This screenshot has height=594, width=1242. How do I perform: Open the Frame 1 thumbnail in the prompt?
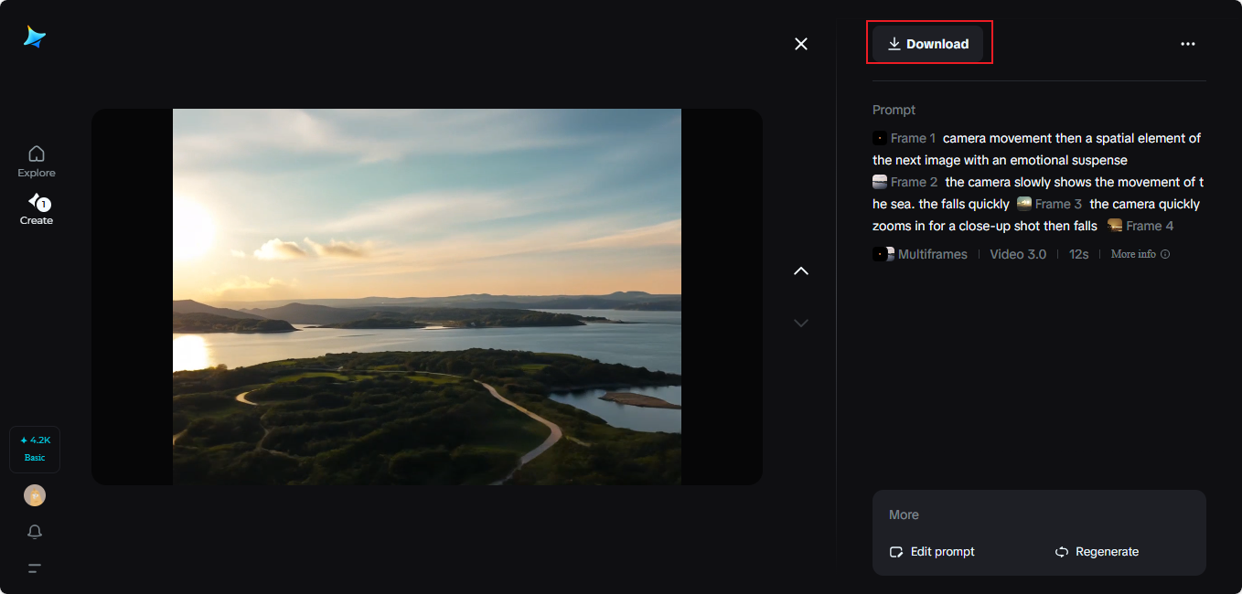tap(879, 138)
